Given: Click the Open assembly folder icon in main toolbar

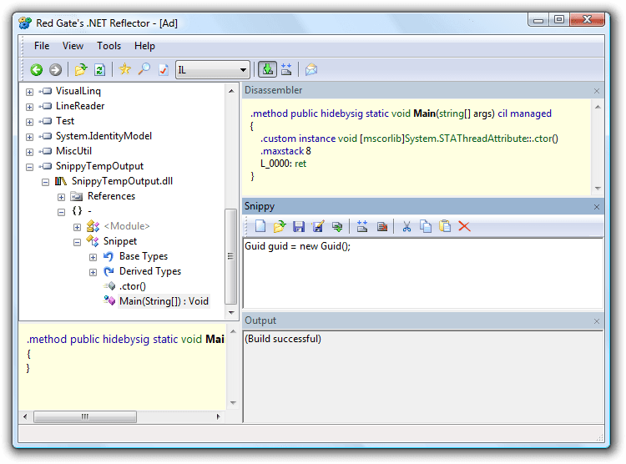Looking at the screenshot, I should pos(80,70).
